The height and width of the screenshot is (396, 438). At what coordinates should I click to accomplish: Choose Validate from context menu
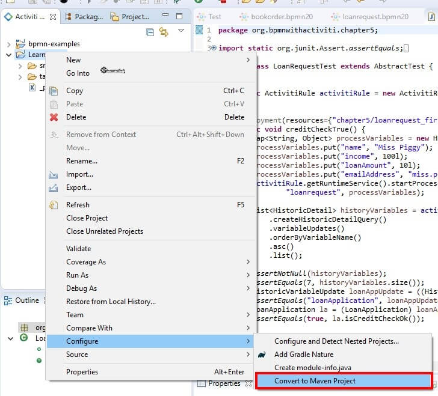coord(150,249)
